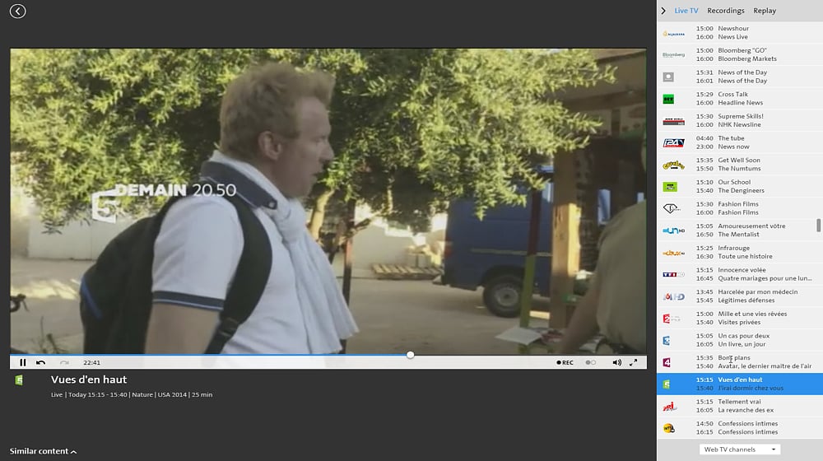The width and height of the screenshot is (823, 461).
Task: Open the Replay tab
Action: coord(765,11)
